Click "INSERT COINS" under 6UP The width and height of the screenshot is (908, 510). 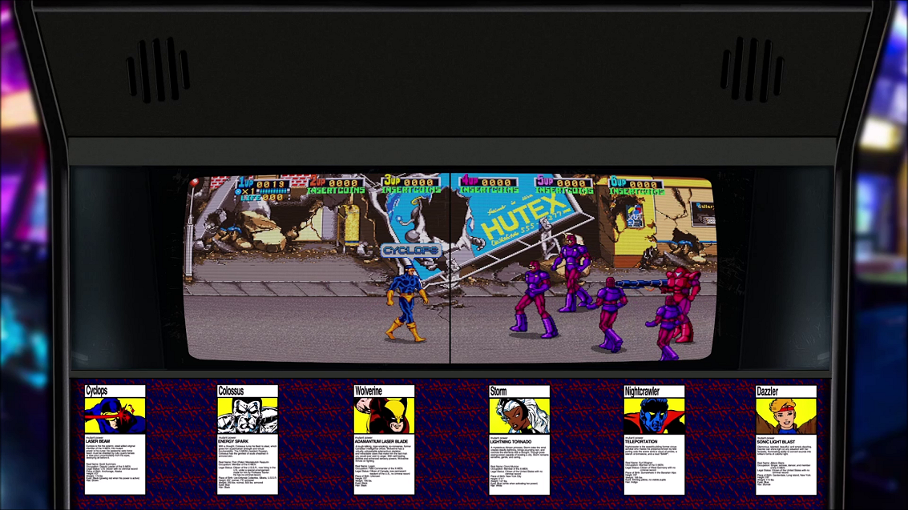pos(637,191)
